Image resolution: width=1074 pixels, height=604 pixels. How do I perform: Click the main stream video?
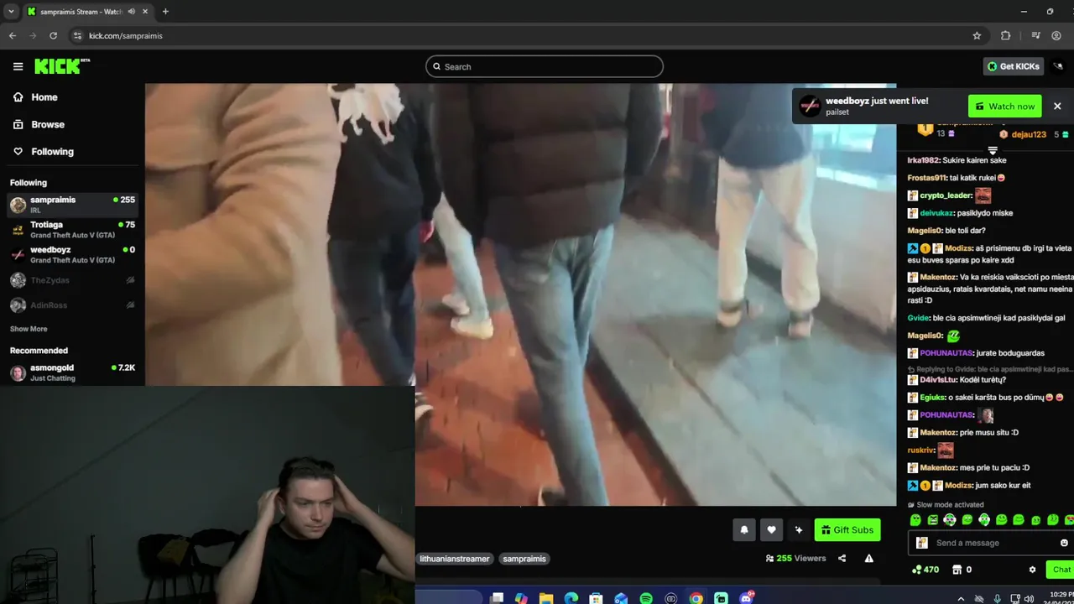[x=520, y=294]
